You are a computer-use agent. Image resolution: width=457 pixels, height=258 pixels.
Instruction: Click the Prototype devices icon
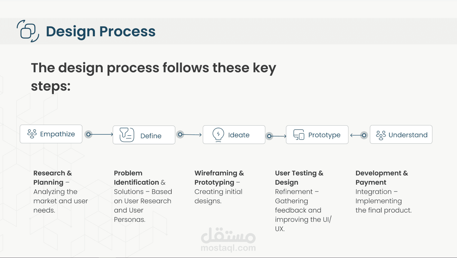click(299, 134)
